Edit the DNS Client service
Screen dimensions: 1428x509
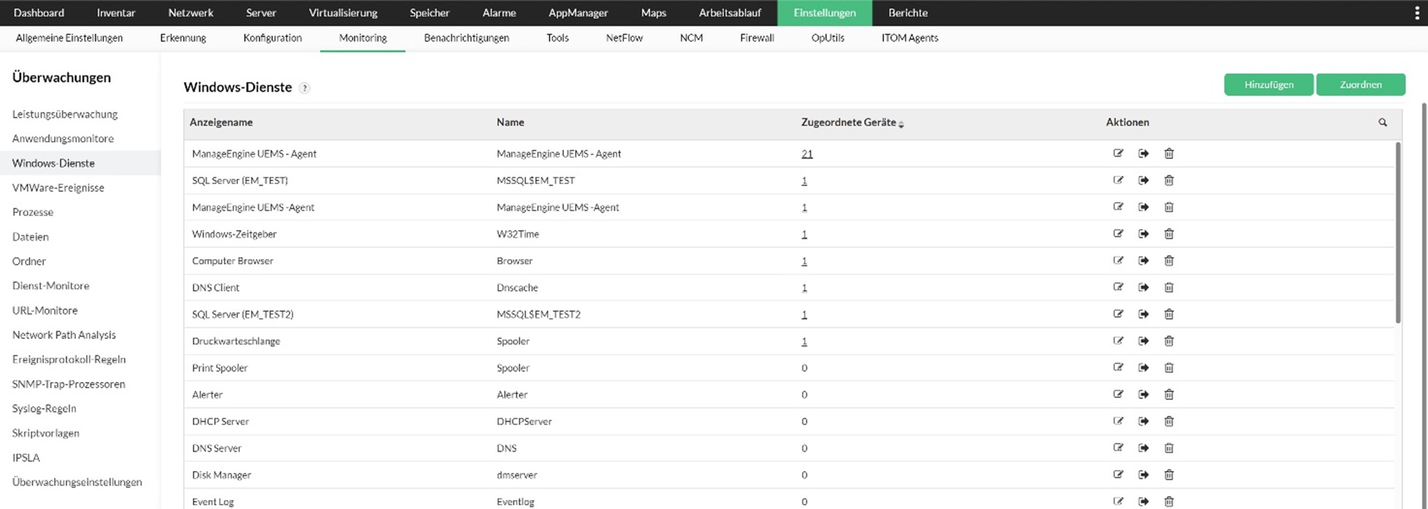[x=1118, y=287]
